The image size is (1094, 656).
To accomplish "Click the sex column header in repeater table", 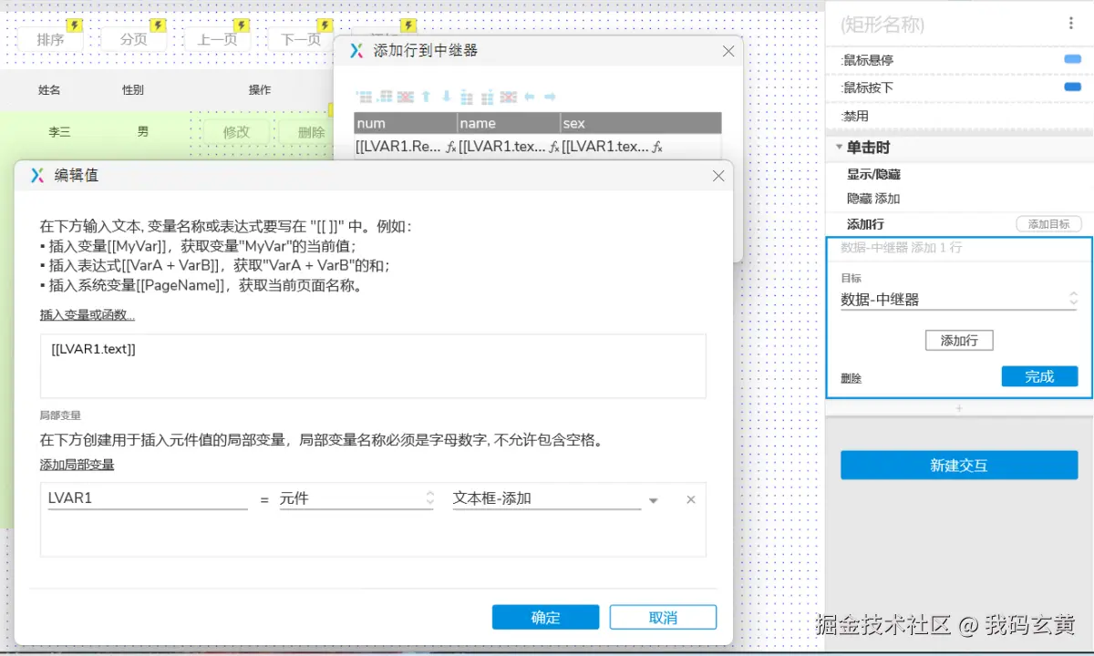I will [x=641, y=123].
